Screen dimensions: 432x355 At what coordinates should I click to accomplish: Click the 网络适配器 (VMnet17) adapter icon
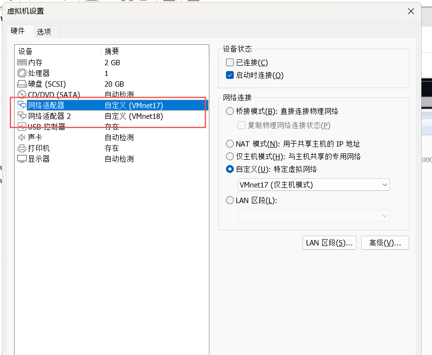pos(22,105)
